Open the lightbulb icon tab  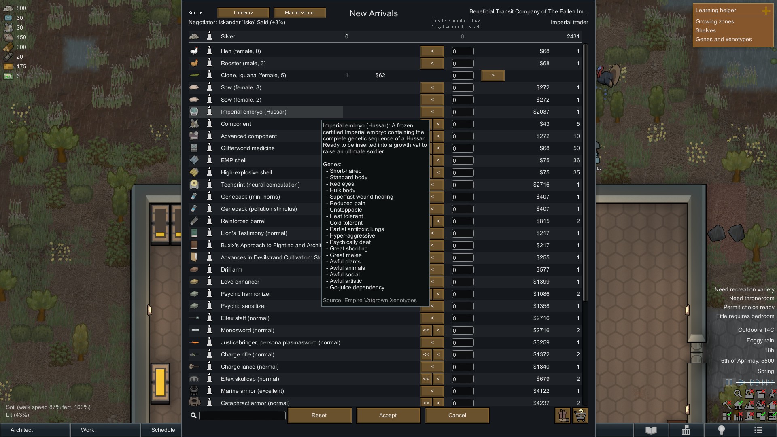click(x=722, y=430)
